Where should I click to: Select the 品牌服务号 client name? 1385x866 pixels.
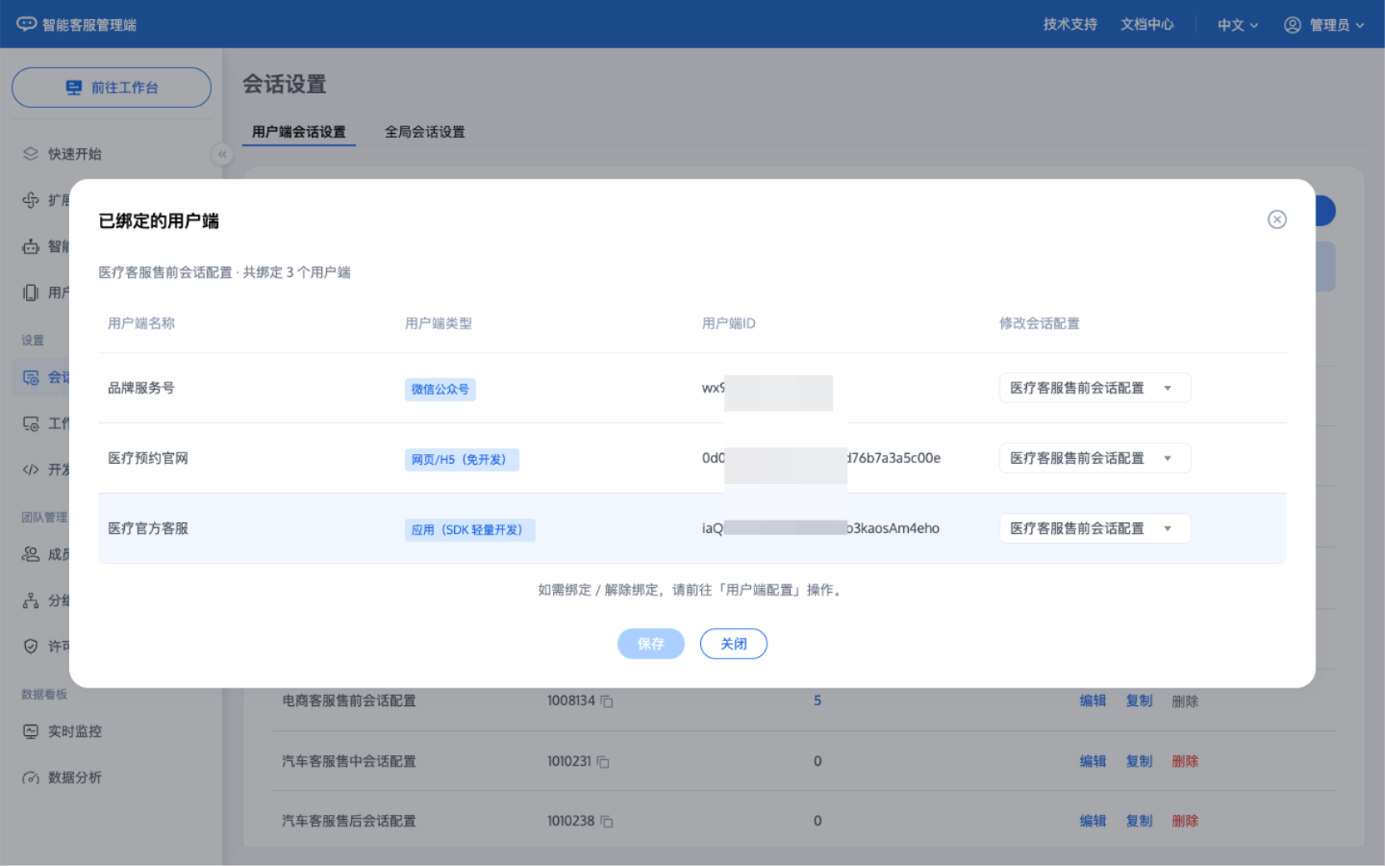coord(141,388)
